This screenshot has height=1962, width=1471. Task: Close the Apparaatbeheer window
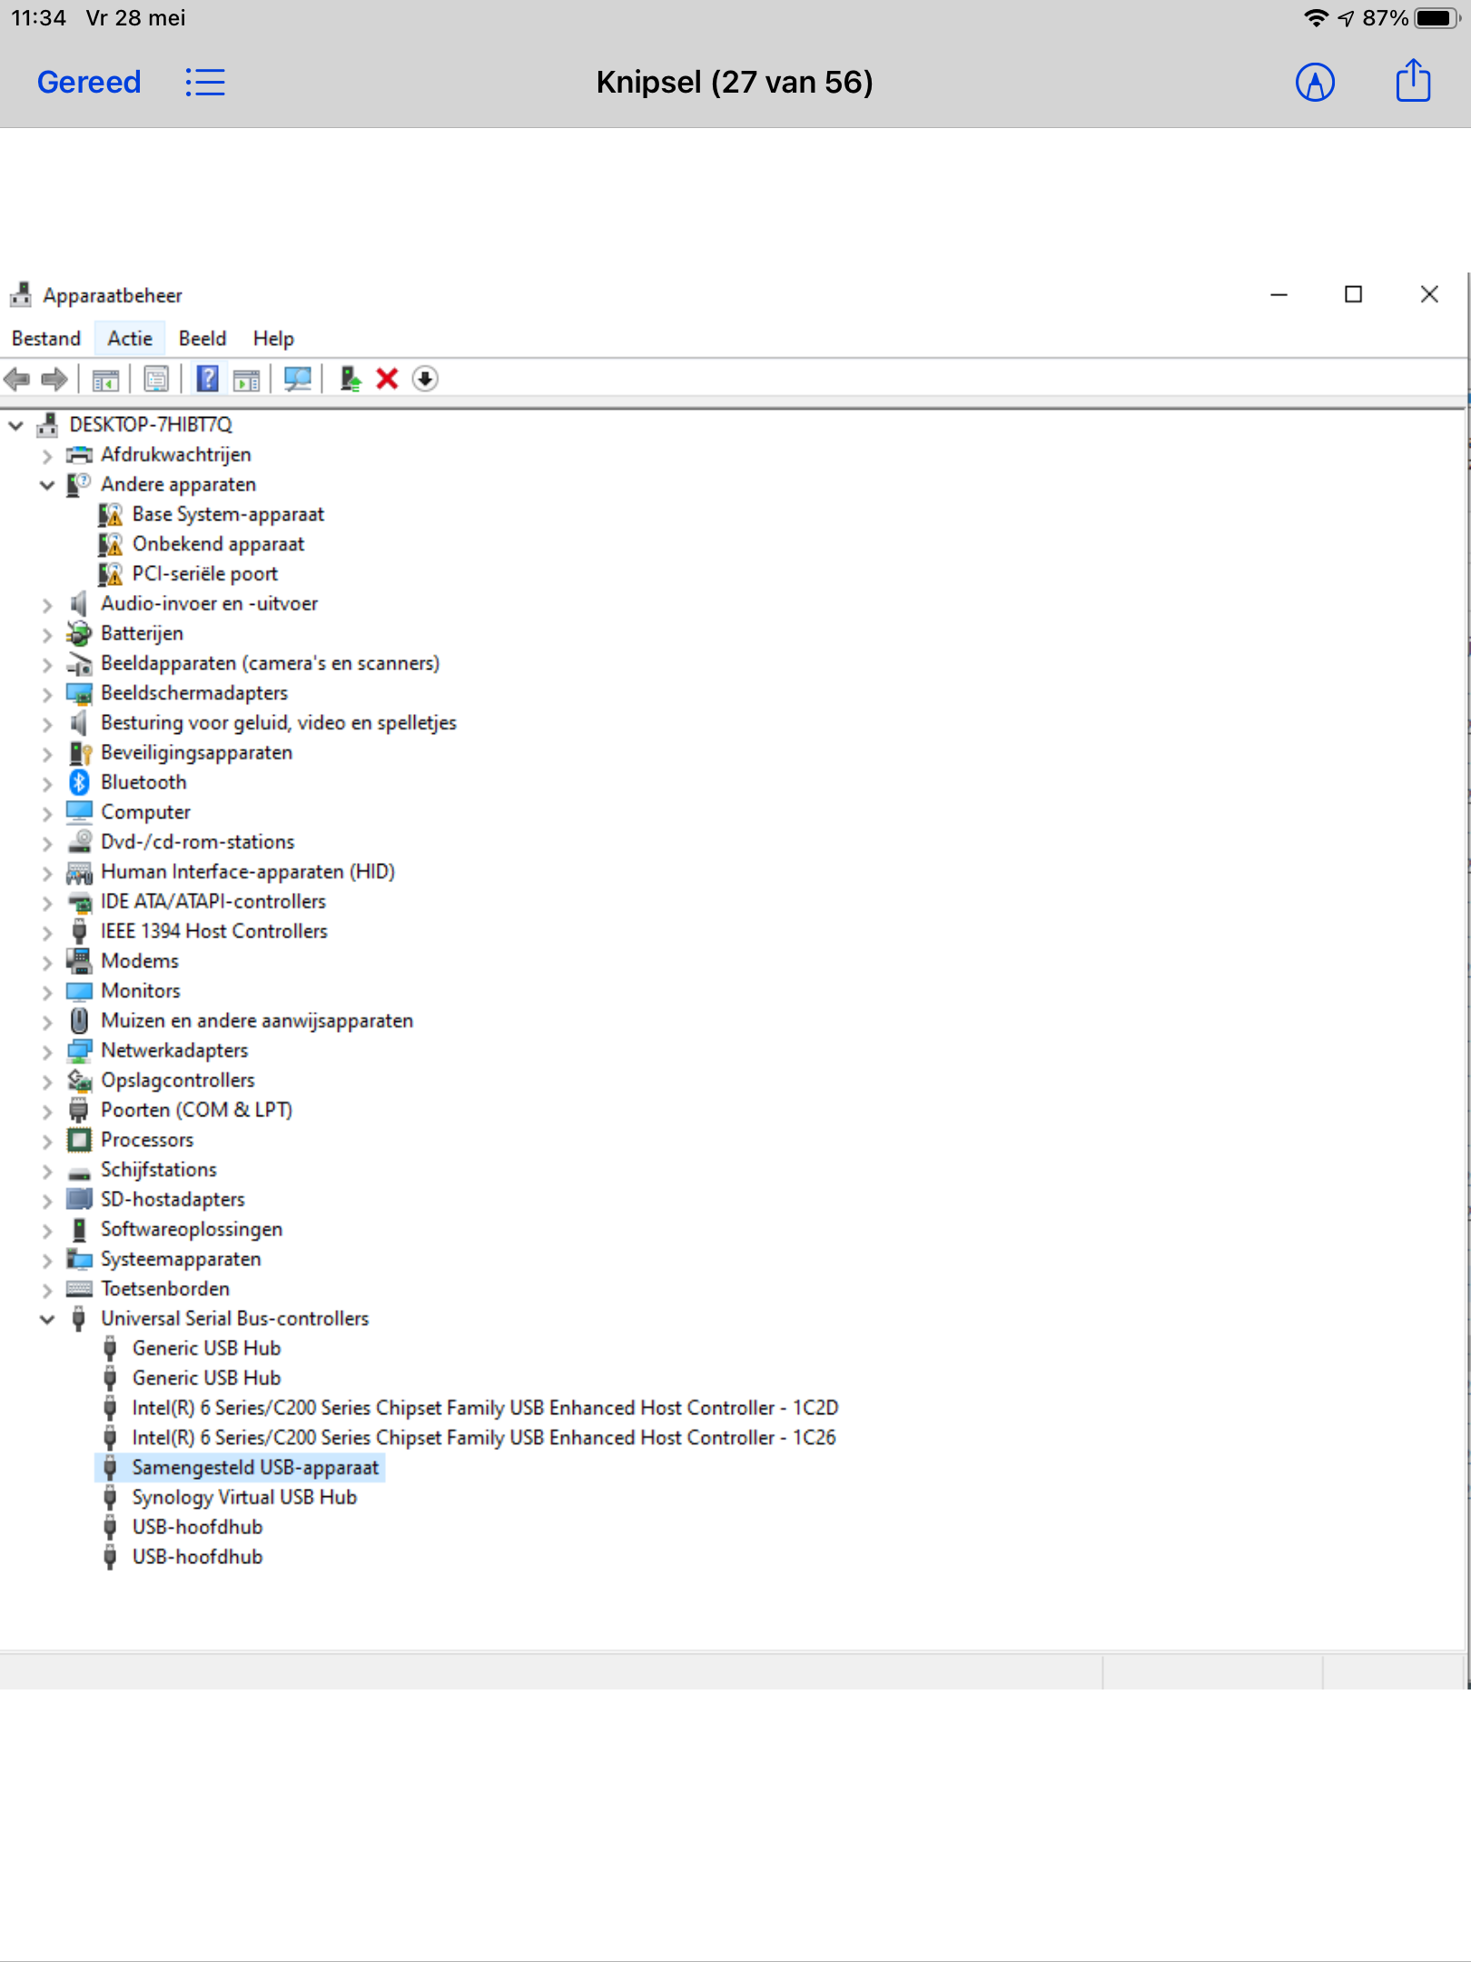point(1429,294)
